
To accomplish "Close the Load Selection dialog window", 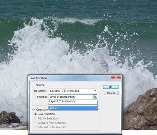I will pos(116,77).
